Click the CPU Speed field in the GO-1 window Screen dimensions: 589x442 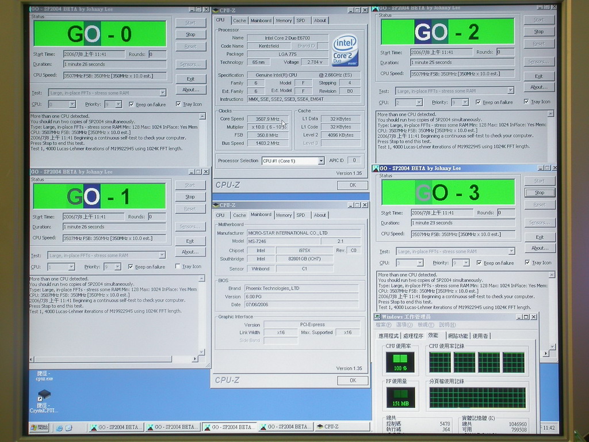(x=114, y=238)
